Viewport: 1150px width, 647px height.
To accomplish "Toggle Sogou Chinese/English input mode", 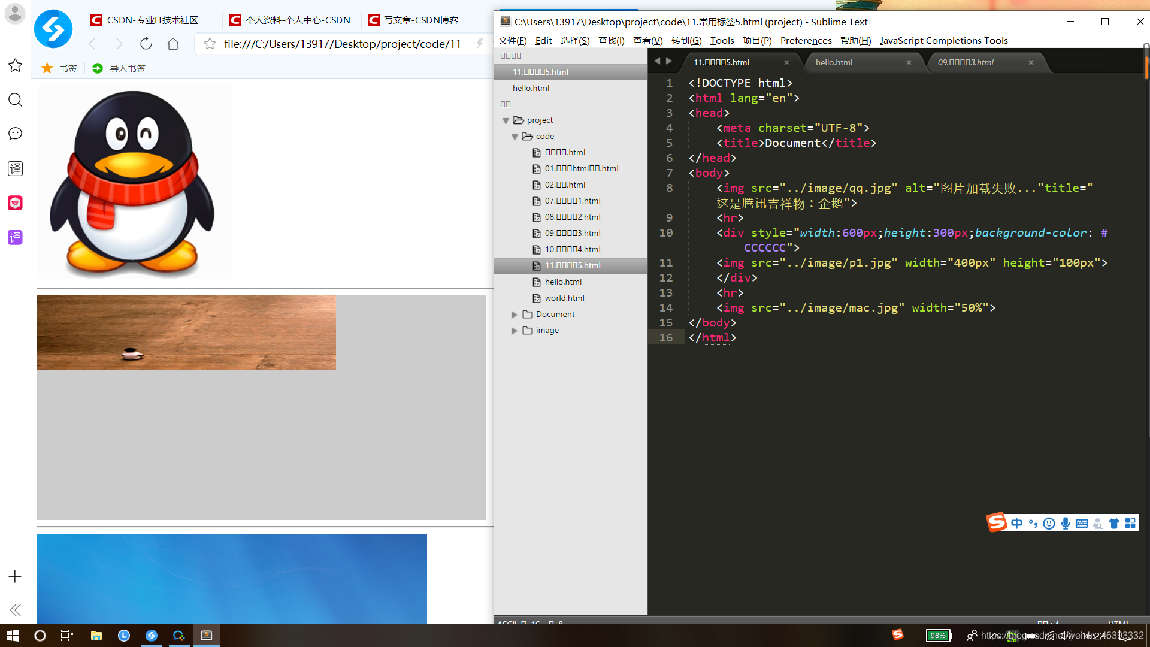I will click(x=1016, y=524).
